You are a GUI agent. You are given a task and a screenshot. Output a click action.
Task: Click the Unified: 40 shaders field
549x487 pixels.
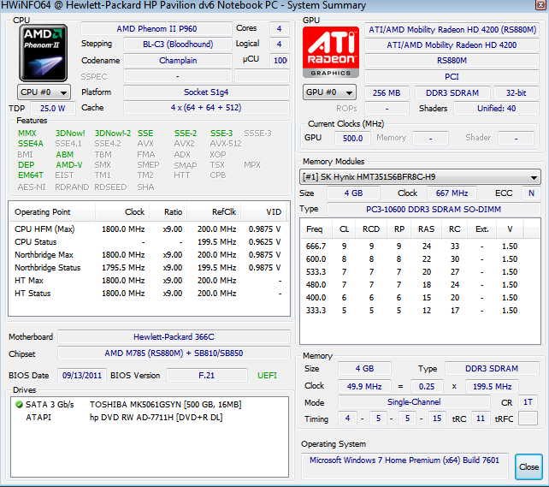click(x=497, y=109)
